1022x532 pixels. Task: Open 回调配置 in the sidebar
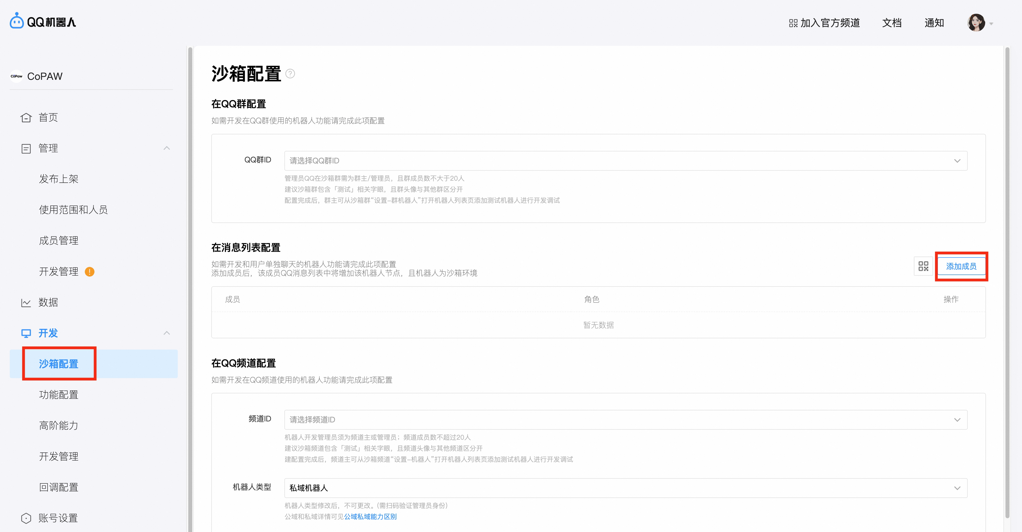59,487
